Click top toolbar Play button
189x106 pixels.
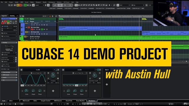click(x=65, y=5)
